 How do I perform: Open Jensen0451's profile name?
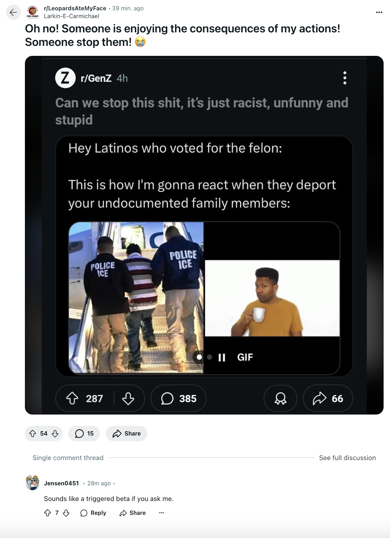tap(61, 483)
